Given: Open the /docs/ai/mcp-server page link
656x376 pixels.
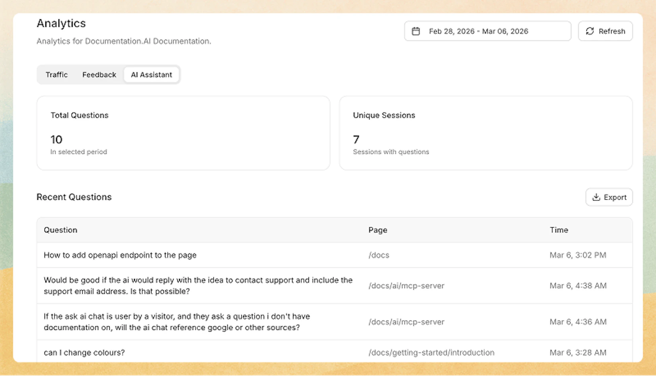Looking at the screenshot, I should tap(406, 285).
